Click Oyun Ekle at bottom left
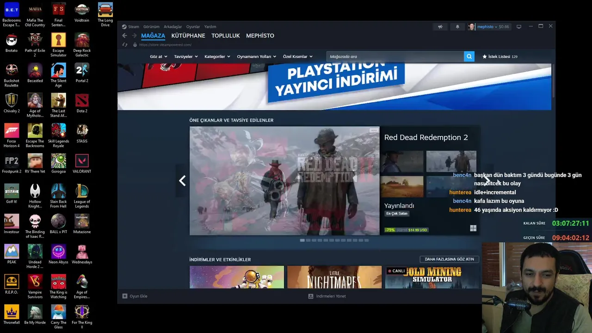This screenshot has width=592, height=333. pyautogui.click(x=135, y=296)
